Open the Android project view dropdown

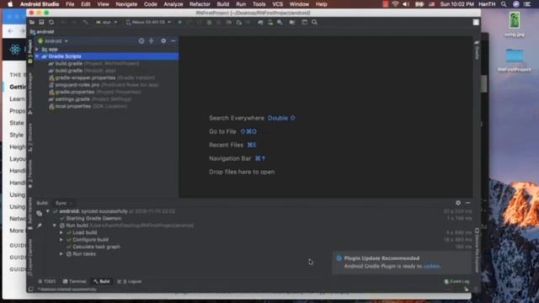[x=53, y=41]
